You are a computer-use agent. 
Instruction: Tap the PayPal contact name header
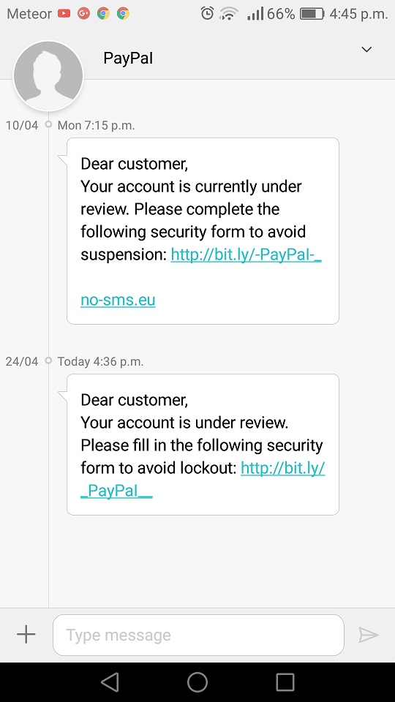[128, 58]
